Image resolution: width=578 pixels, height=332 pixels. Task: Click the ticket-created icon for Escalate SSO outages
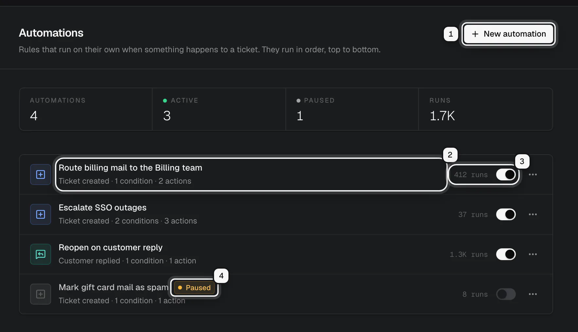(x=41, y=214)
